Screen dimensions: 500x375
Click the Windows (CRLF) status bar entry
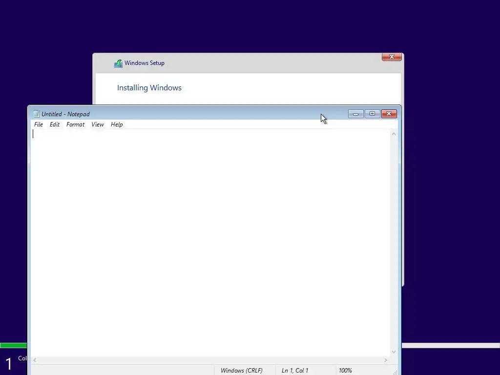click(241, 371)
